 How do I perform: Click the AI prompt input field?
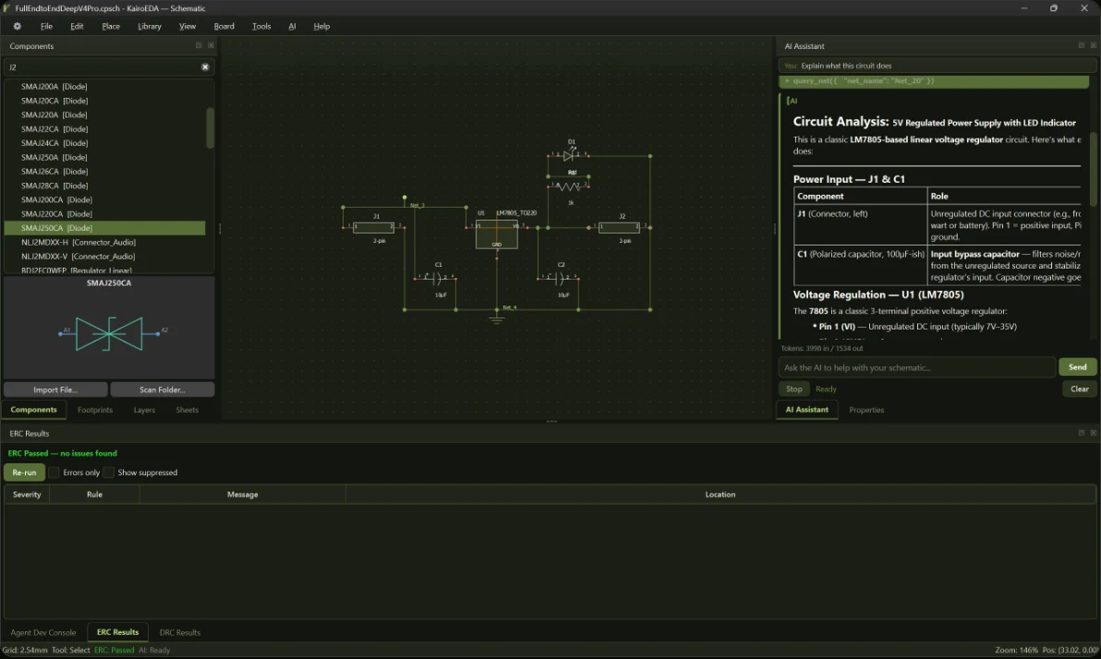[917, 367]
